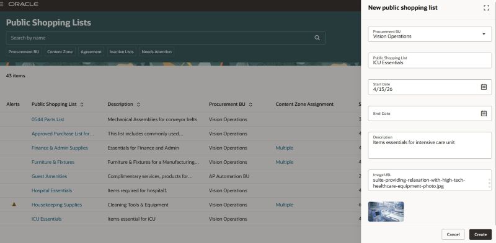Expand the drawer to full screen
496x243 pixels.
486,8
